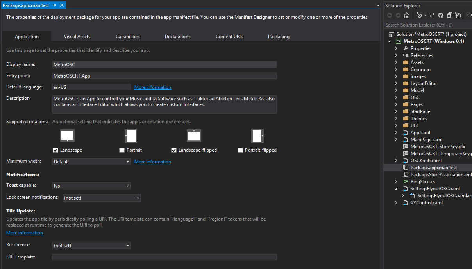Open the Toast capable dropdown

[x=91, y=186]
